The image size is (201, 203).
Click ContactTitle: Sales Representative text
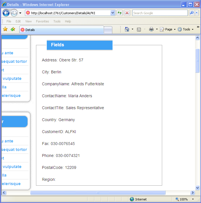click(73, 108)
